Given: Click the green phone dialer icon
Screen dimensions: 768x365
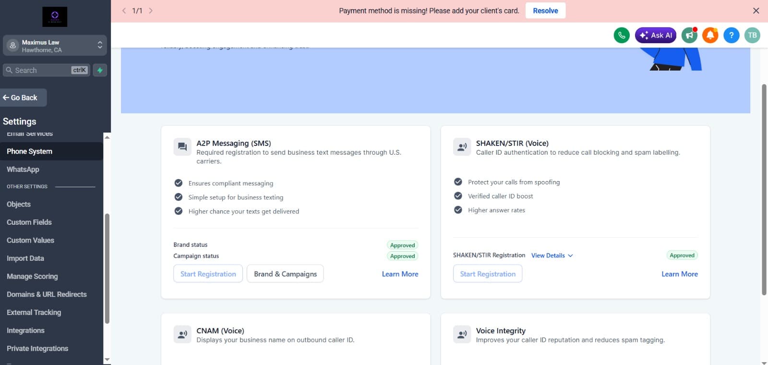Looking at the screenshot, I should (x=622, y=35).
